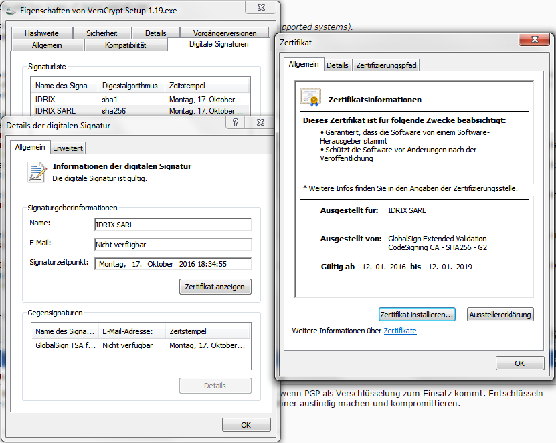Switch to Erweitert tab in signature details
556x443 pixels.
tap(68, 148)
